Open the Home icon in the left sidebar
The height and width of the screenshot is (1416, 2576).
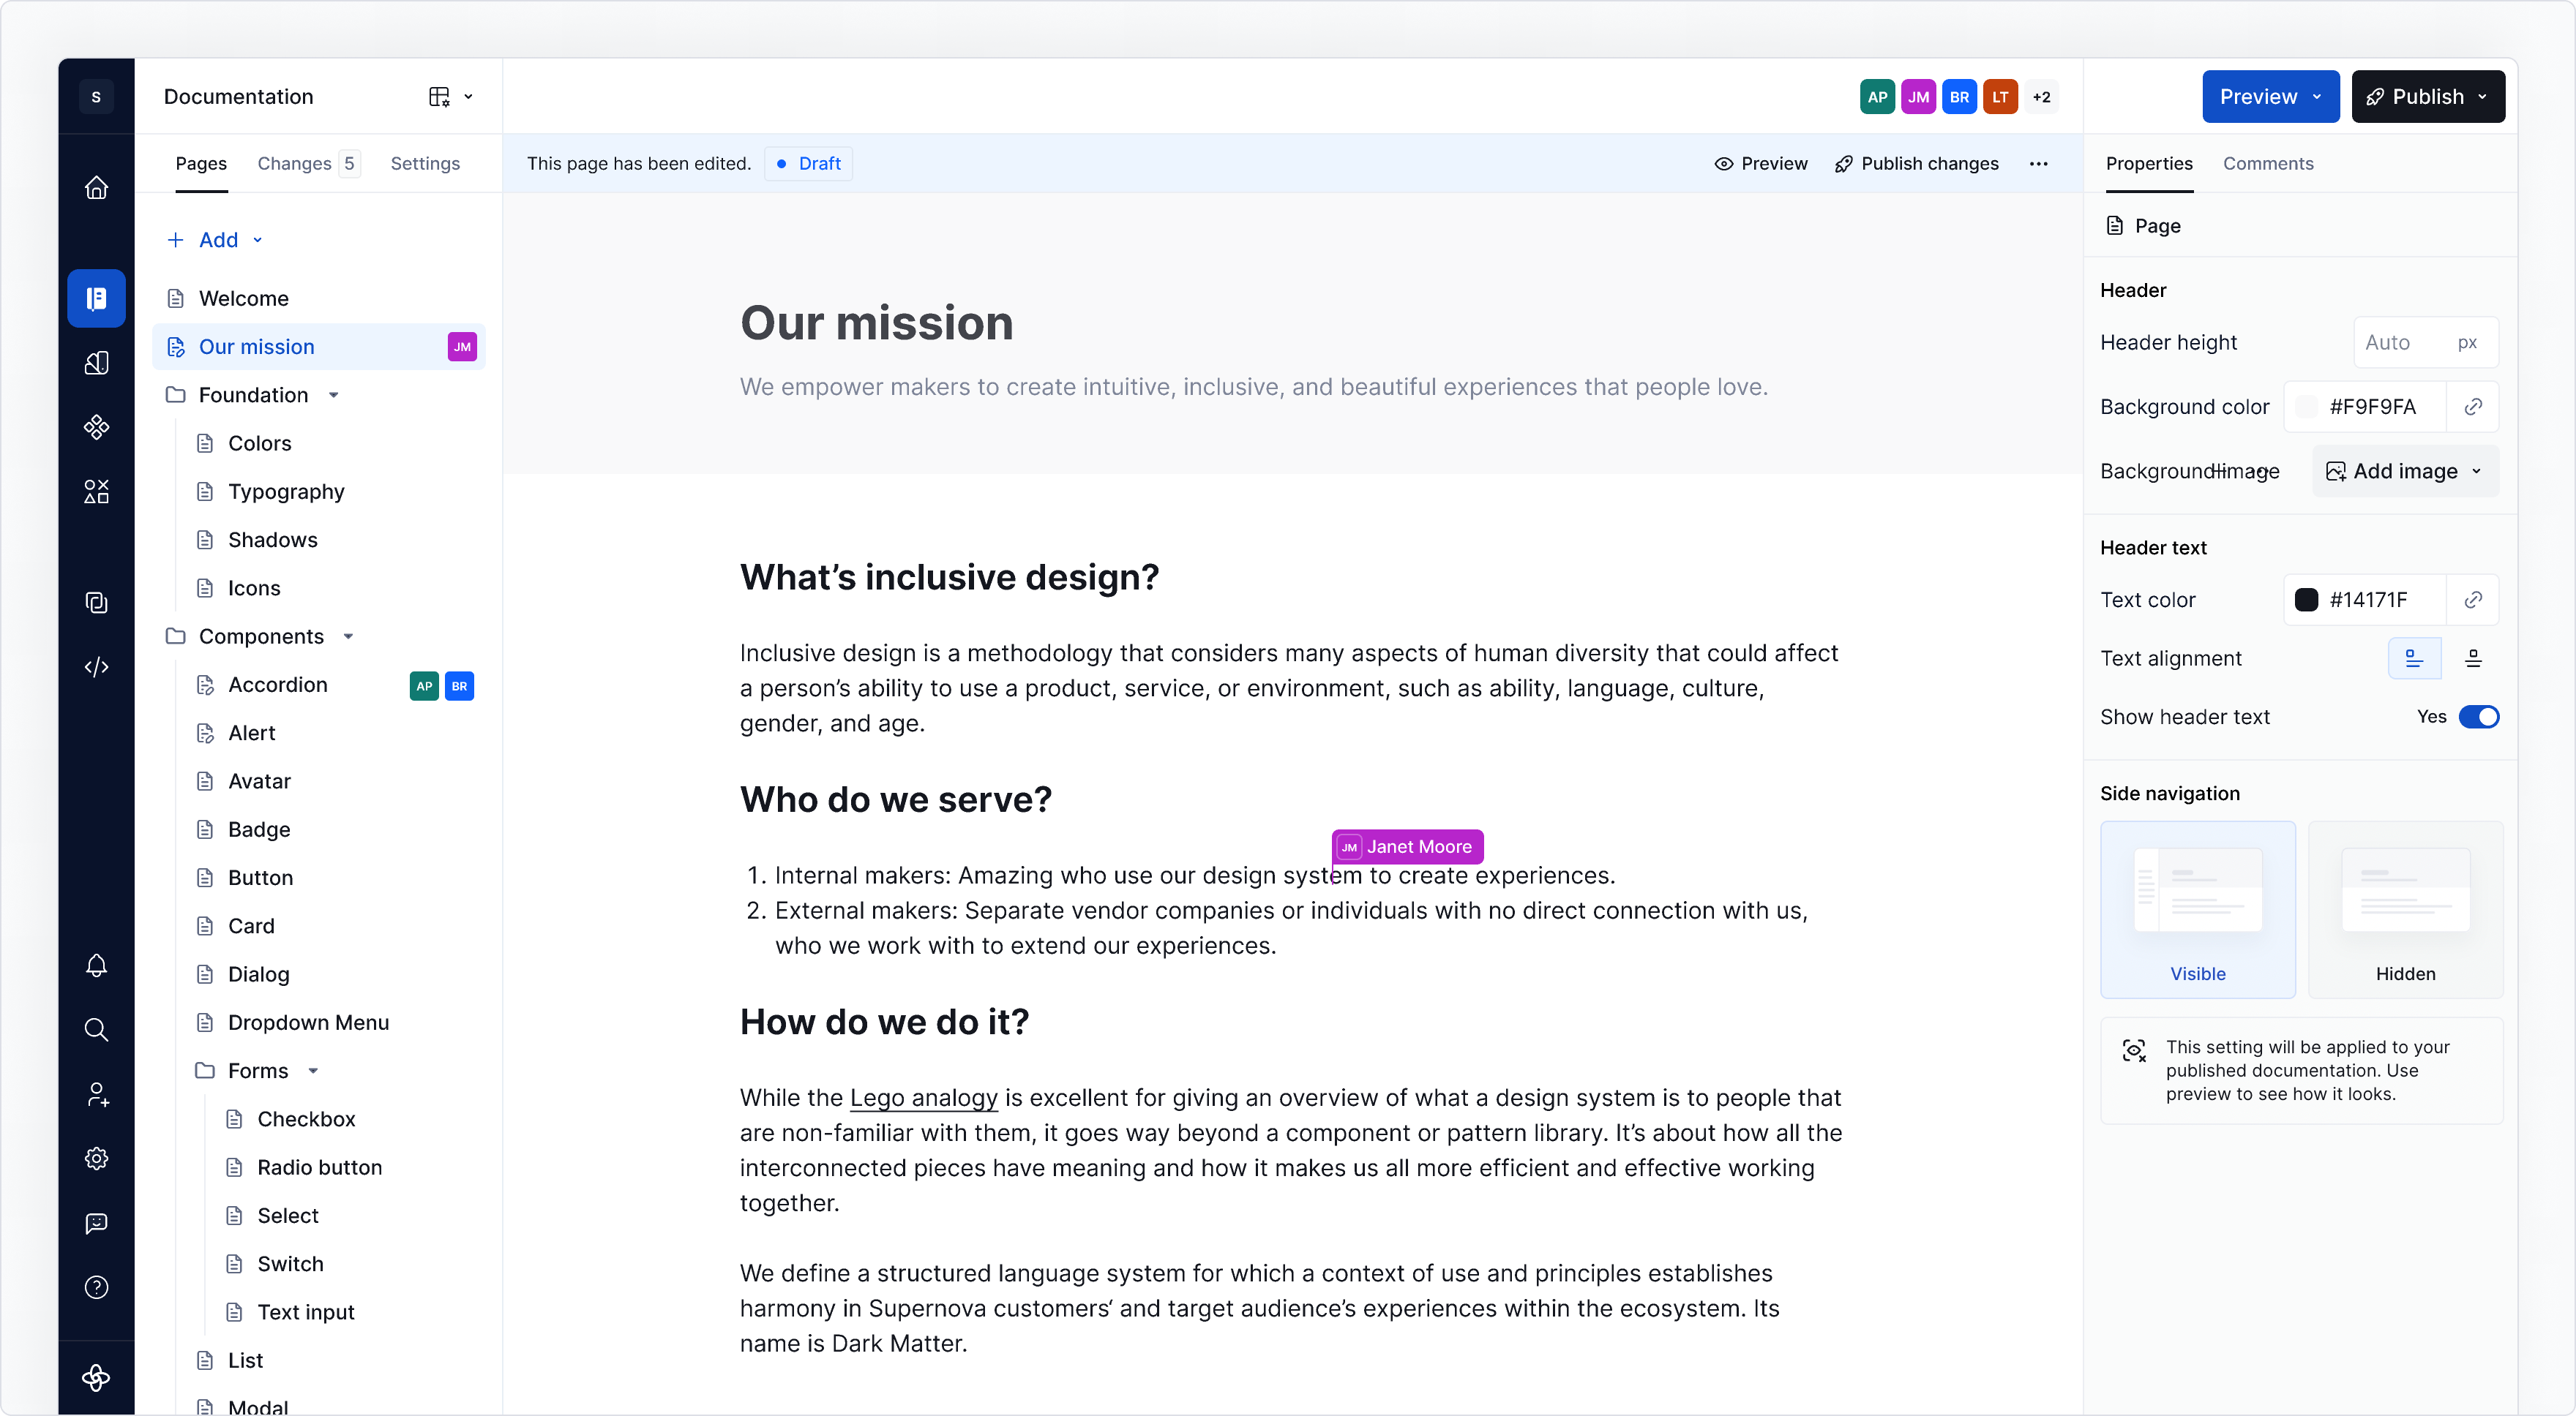[96, 188]
